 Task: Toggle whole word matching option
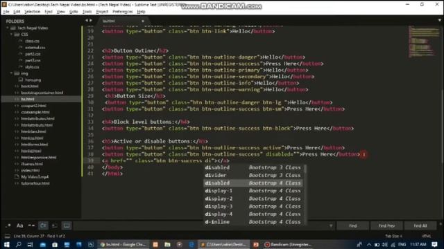coord(31,225)
